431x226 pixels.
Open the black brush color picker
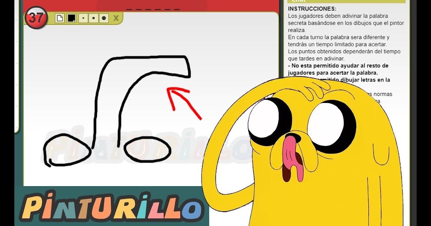(x=71, y=18)
